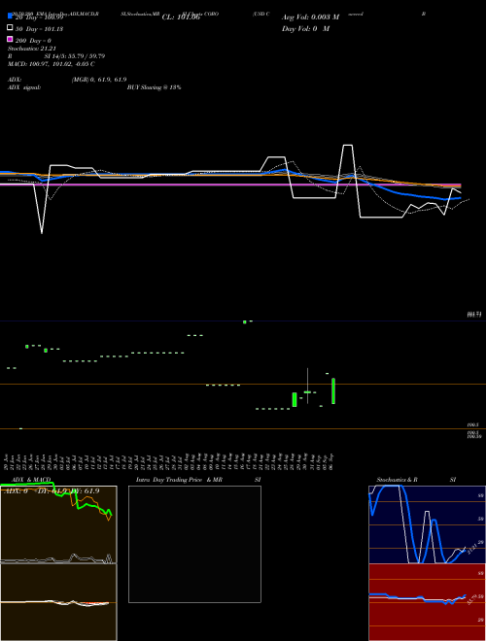
Task: Click the 'BUY Slowing @ 13%' signal text
Action: click(x=154, y=87)
